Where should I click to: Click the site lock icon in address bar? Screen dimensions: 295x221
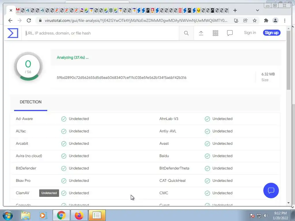pos(40,20)
